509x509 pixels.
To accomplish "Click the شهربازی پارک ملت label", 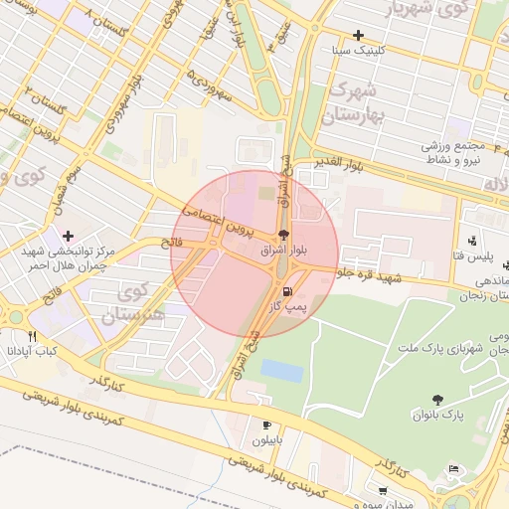I will tap(440, 348).
